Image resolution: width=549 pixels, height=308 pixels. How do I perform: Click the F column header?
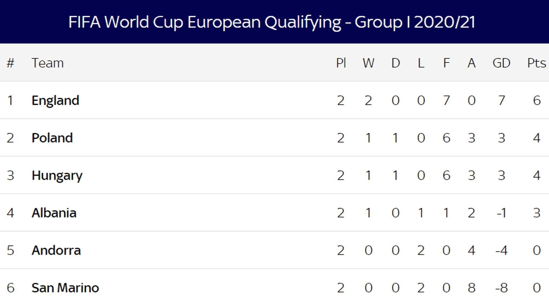446,63
